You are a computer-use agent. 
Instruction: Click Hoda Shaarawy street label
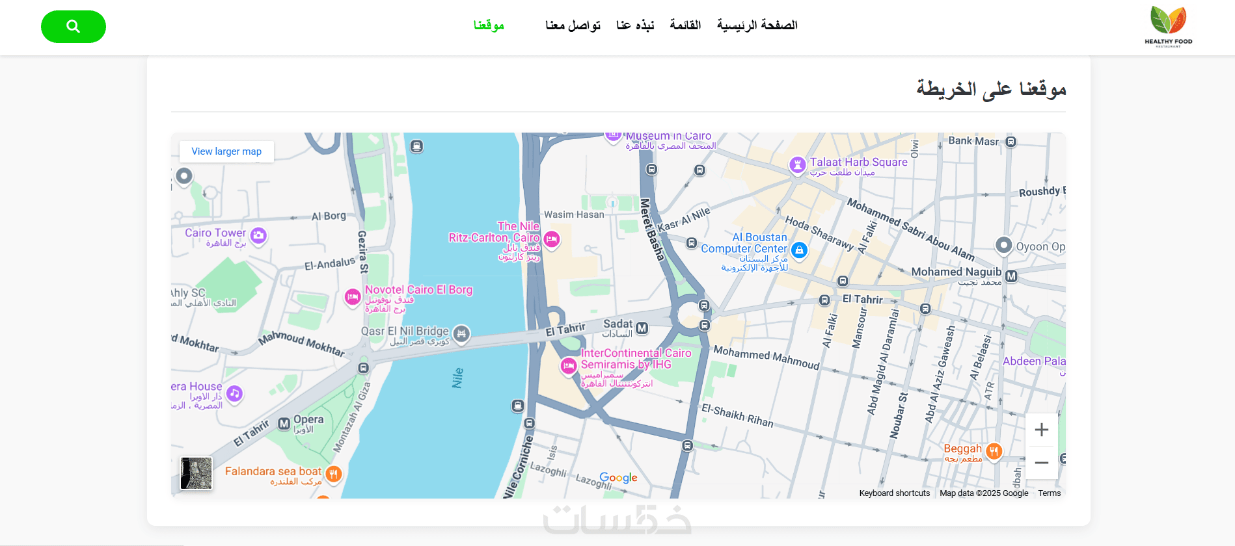coord(819,233)
